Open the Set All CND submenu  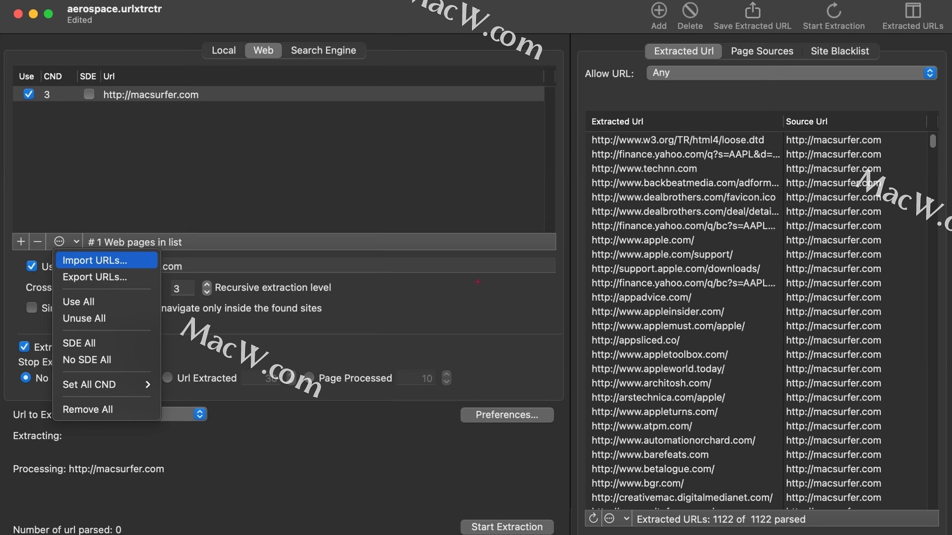pos(106,384)
